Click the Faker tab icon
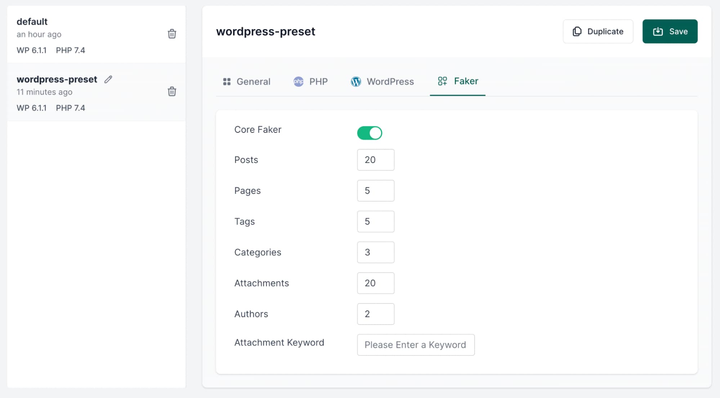 442,81
